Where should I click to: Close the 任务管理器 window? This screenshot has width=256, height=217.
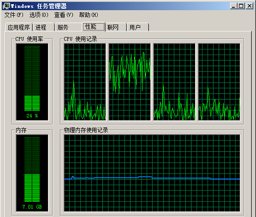(x=249, y=6)
